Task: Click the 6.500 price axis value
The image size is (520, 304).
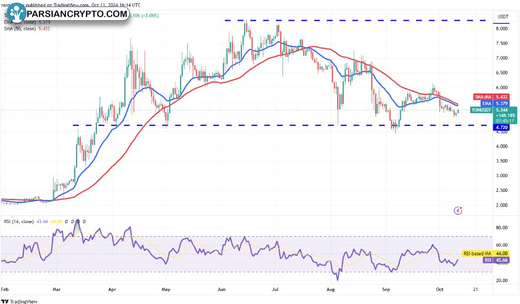Action: [502, 73]
